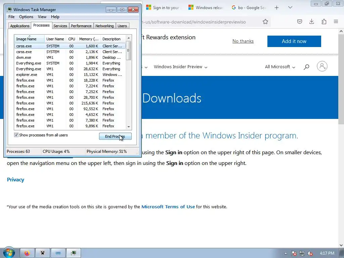
Task: Click the 4:17 PM taskbar clock
Action: coord(327,253)
